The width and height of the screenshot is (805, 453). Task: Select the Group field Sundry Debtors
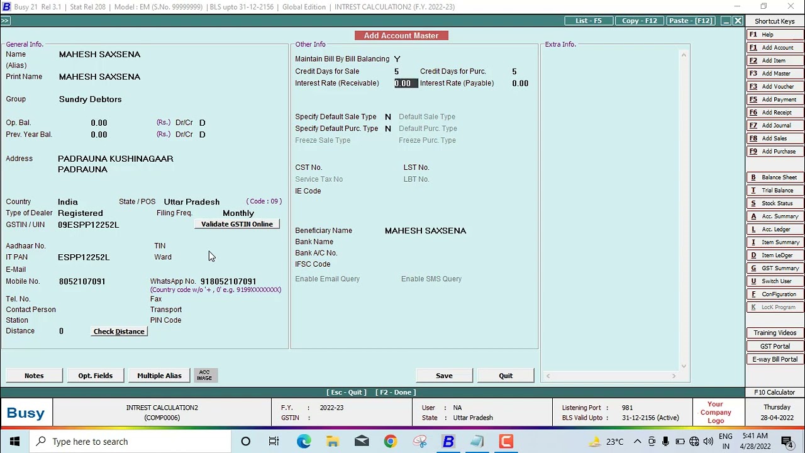coord(90,99)
